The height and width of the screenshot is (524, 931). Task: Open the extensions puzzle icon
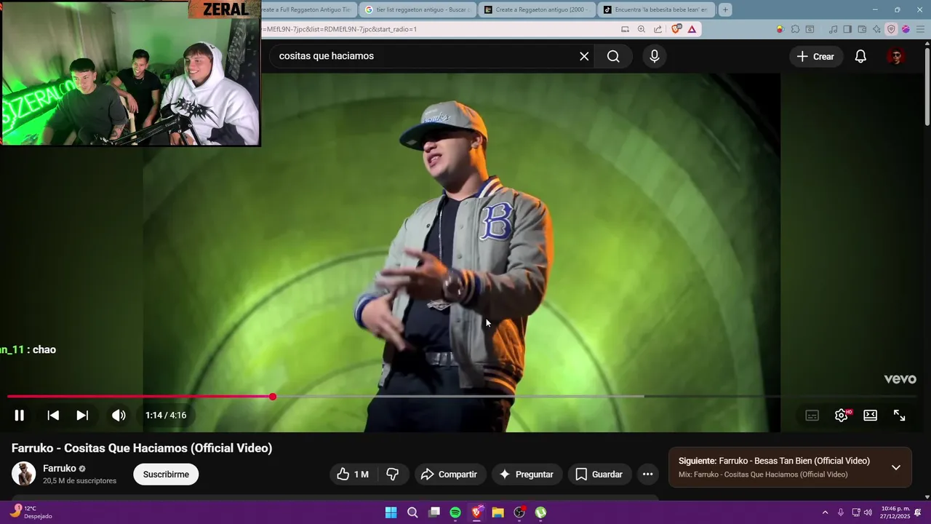tap(795, 29)
